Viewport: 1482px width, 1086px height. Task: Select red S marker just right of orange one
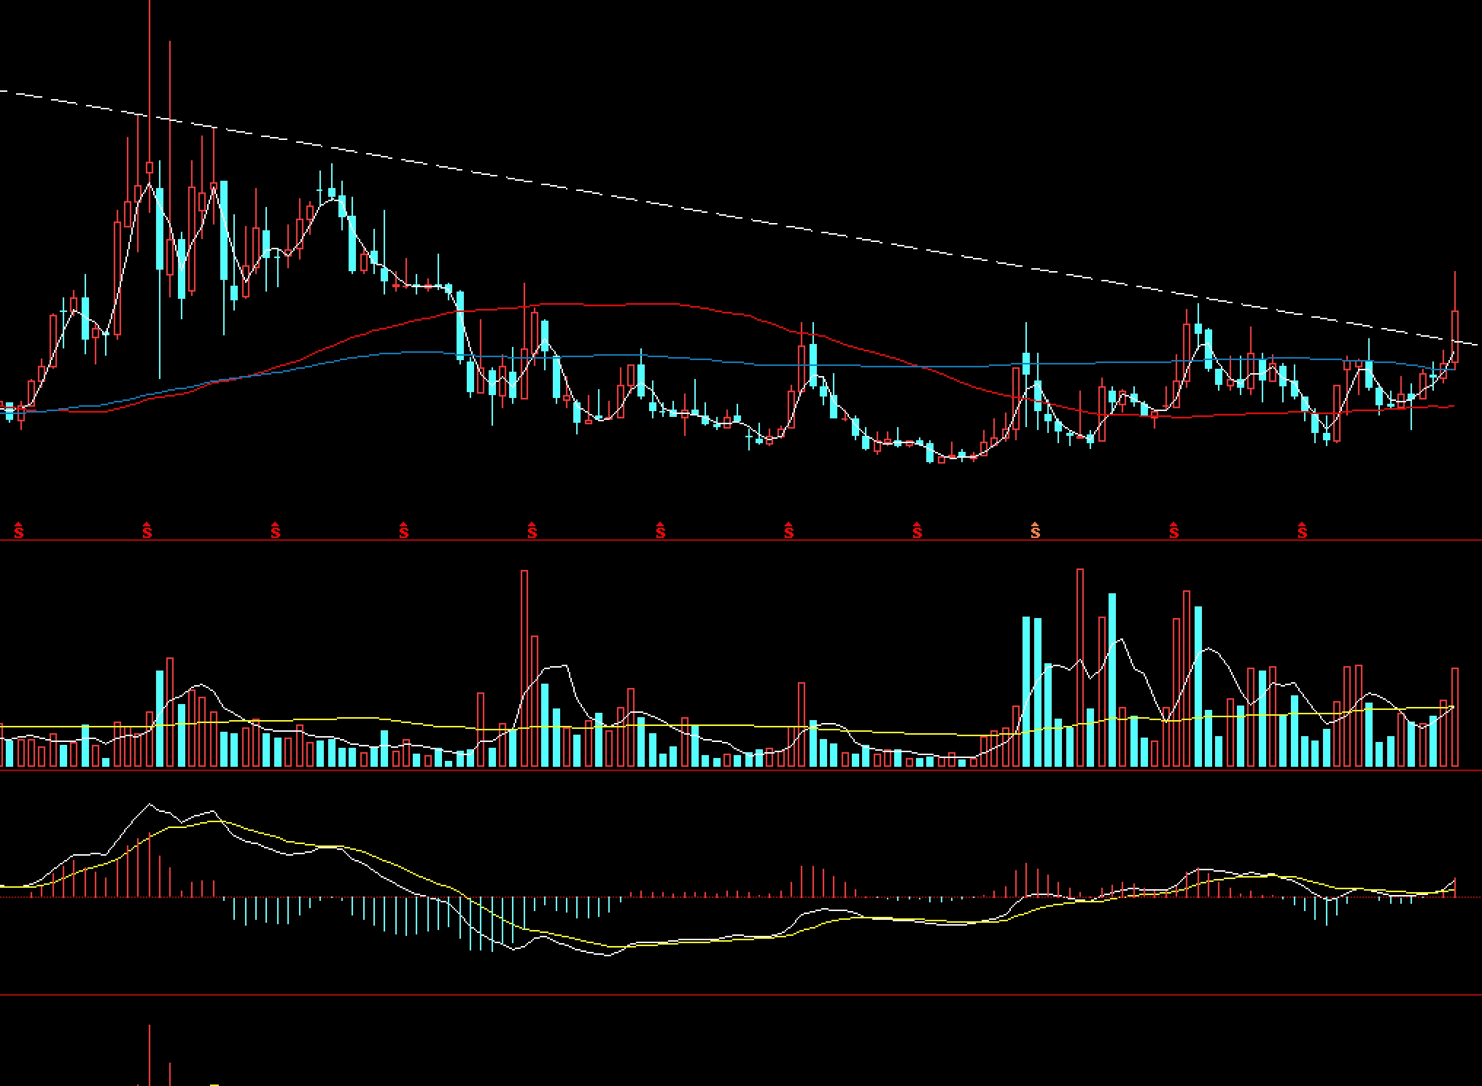coord(1173,531)
